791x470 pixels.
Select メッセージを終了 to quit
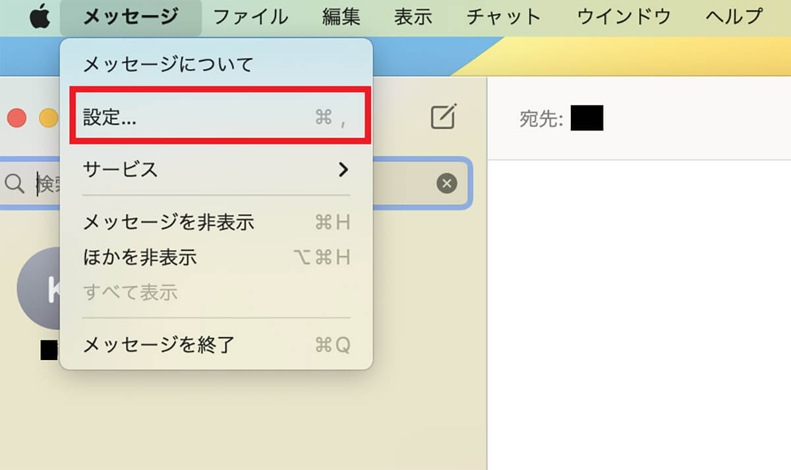[216, 344]
